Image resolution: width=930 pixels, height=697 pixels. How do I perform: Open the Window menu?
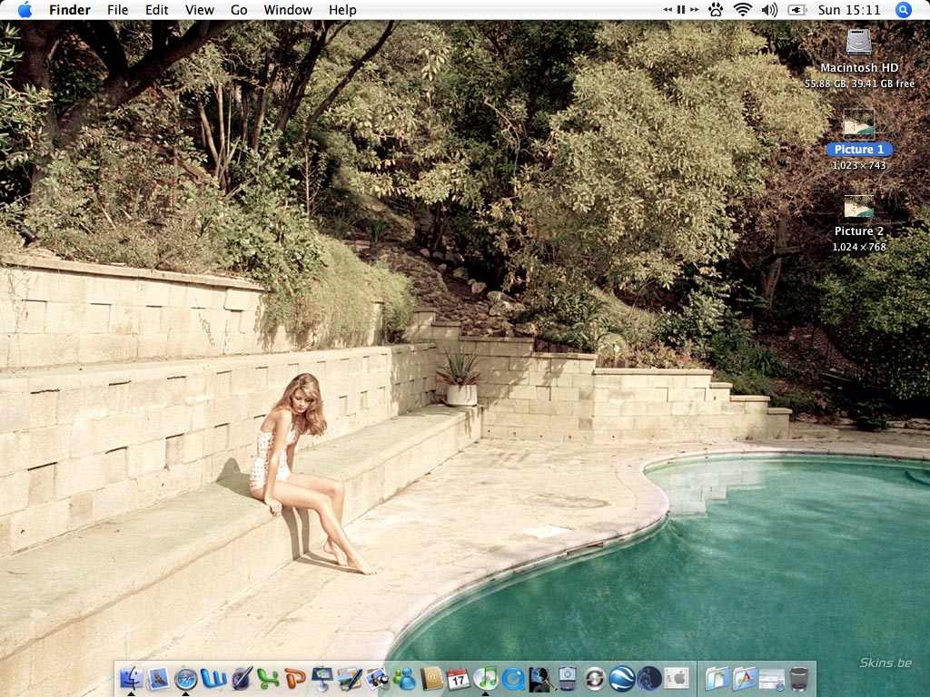(288, 9)
